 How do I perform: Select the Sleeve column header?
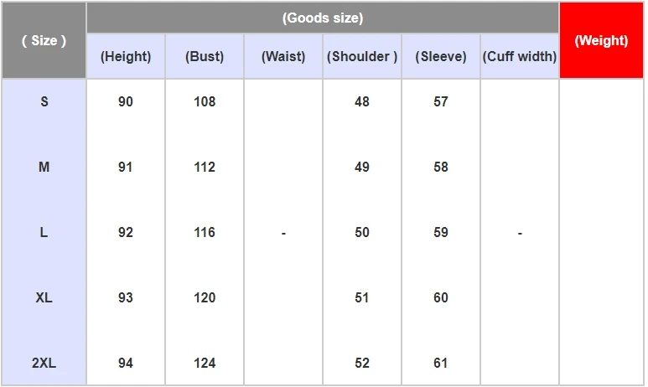(441, 56)
